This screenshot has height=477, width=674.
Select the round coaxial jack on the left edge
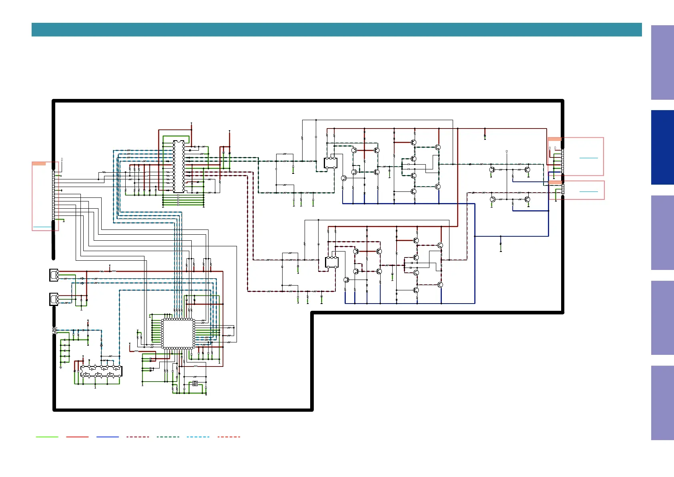tap(55, 330)
